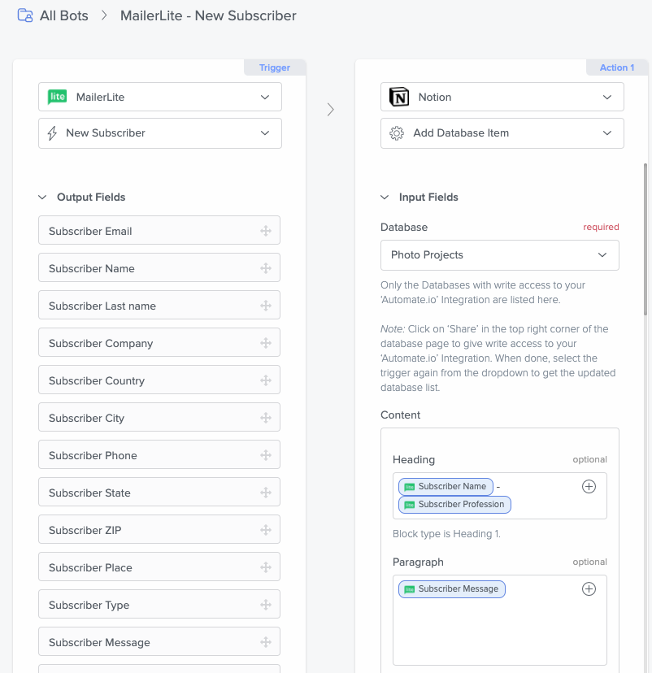
Task: Click the plus icon in Heading field
Action: [589, 486]
